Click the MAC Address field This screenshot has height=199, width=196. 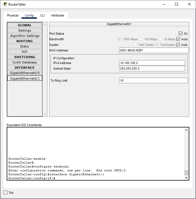[x=154, y=50]
